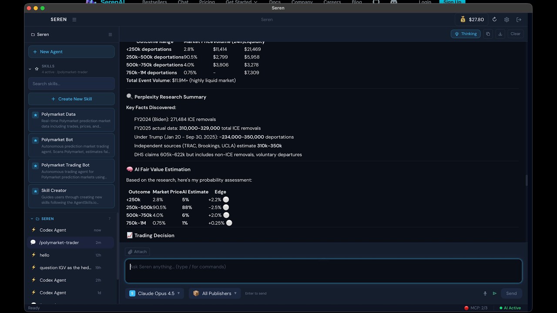Click Login in the background browser
Screen dimensions: 557x313
[x=425, y=2]
